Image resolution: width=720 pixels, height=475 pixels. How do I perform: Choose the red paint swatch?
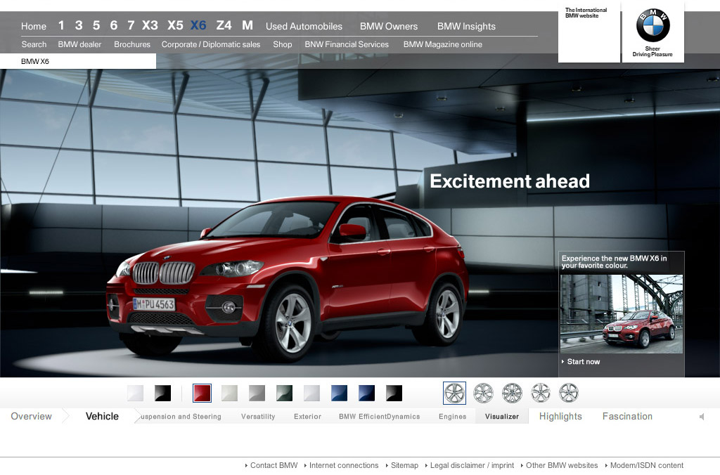point(202,393)
